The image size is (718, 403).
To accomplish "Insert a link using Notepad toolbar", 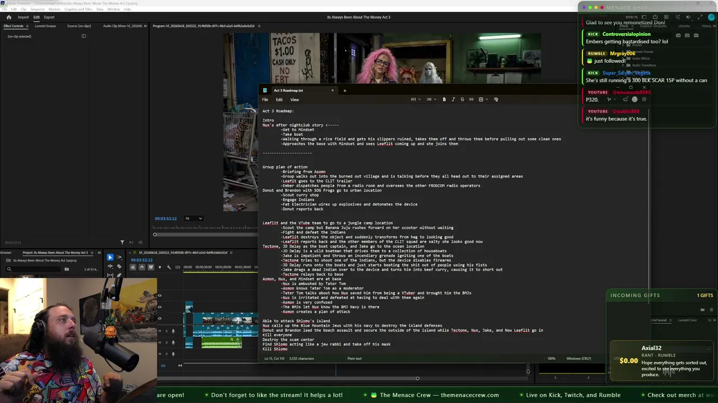I will (x=471, y=100).
